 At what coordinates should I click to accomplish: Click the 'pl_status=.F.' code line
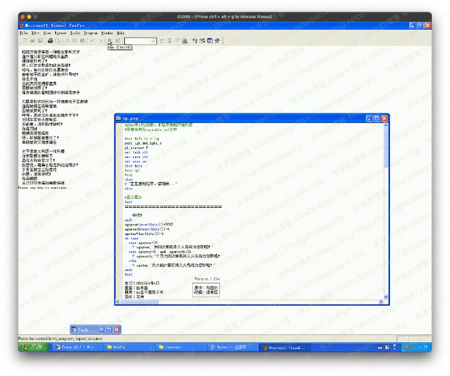[x=137, y=148]
